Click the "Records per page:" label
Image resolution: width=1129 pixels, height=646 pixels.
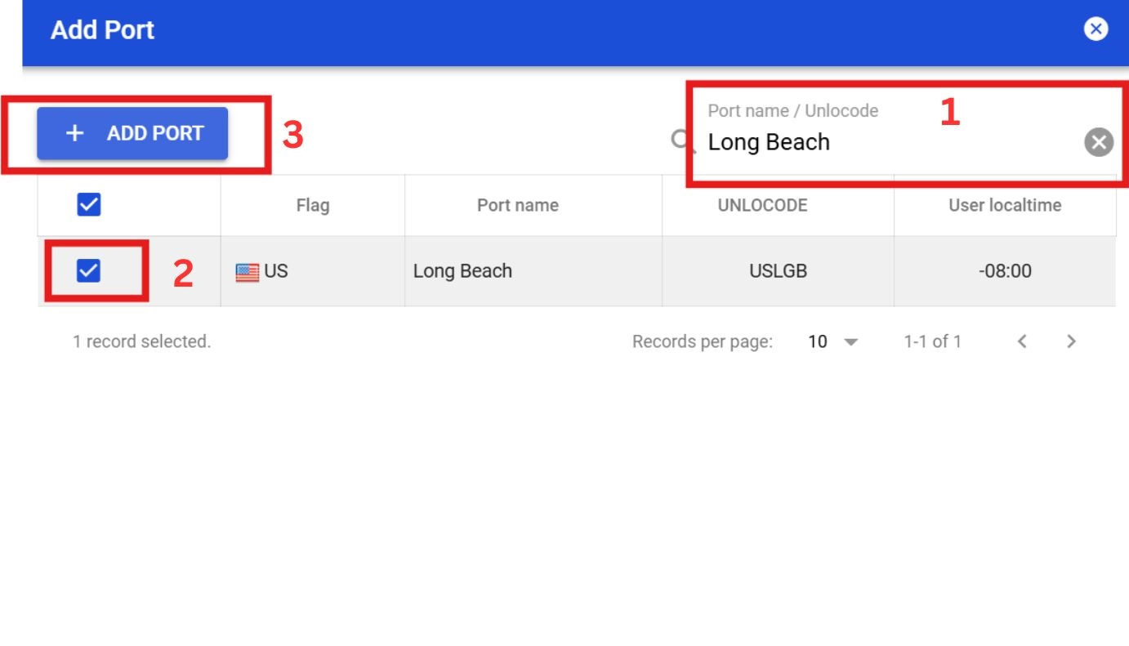[x=703, y=341]
